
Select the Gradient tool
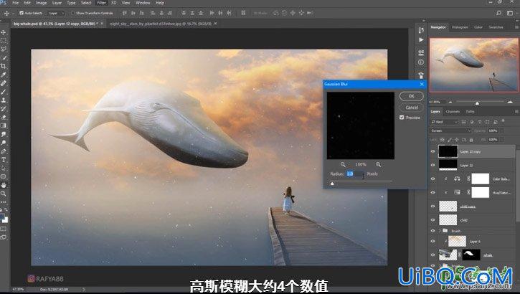click(x=4, y=125)
